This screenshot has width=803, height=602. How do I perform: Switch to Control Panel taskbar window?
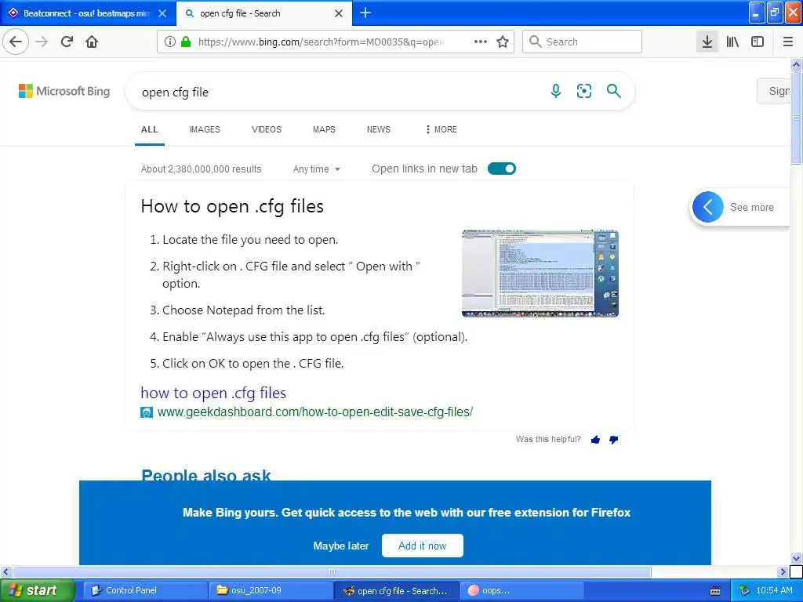(145, 591)
